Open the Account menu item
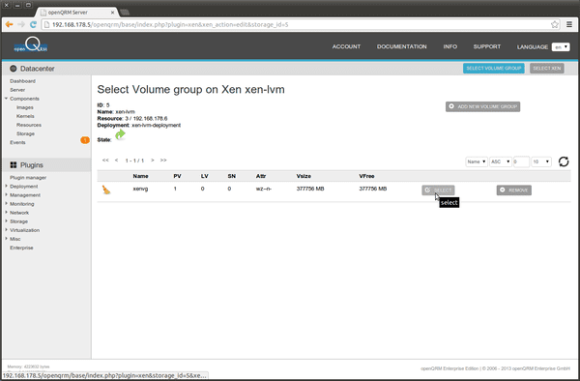 (x=346, y=46)
